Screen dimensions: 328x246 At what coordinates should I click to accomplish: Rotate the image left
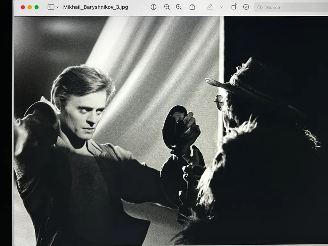[x=234, y=7]
